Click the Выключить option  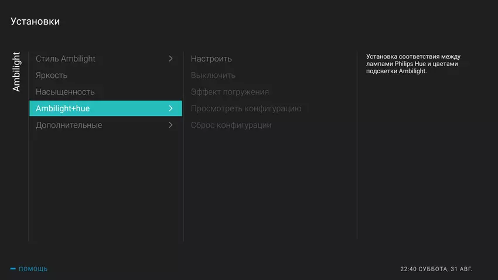(x=213, y=76)
